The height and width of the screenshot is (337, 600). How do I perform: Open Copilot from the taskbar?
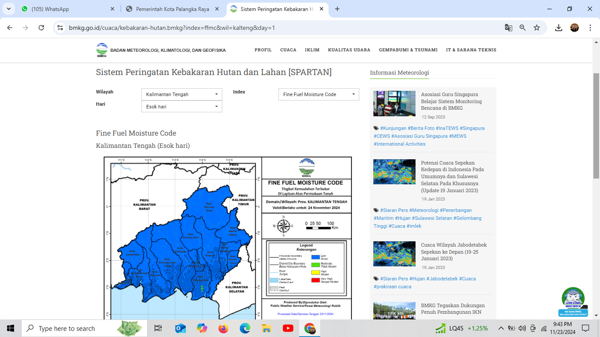click(x=202, y=328)
